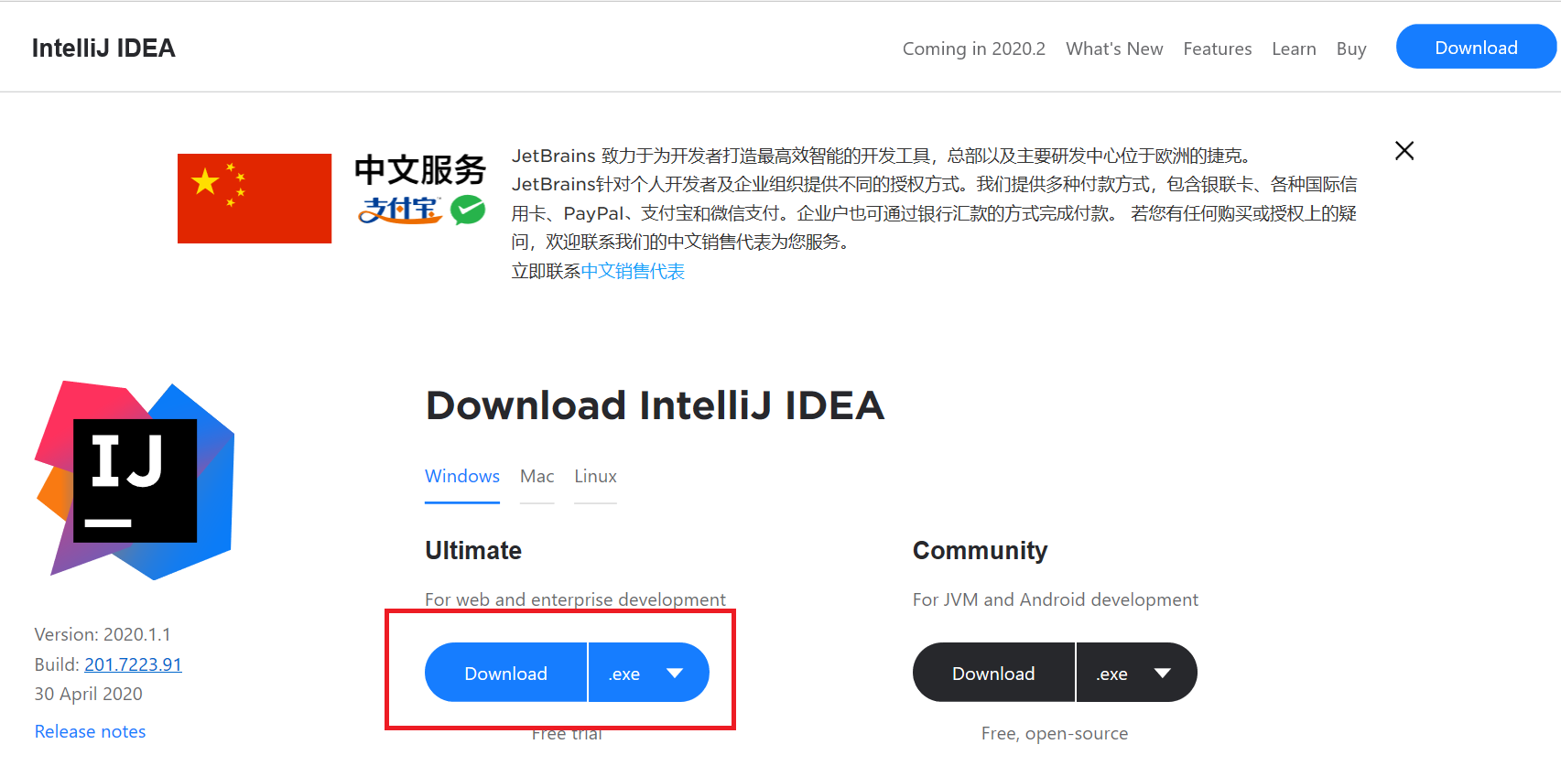Click the IntelliJ IDEA site title logo
Viewport: 1561px width, 766px height.
click(x=103, y=49)
